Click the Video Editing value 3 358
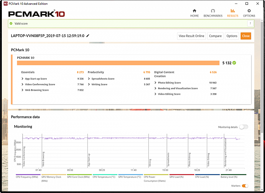The width and height of the screenshot is (265, 193). pyautogui.click(x=213, y=94)
